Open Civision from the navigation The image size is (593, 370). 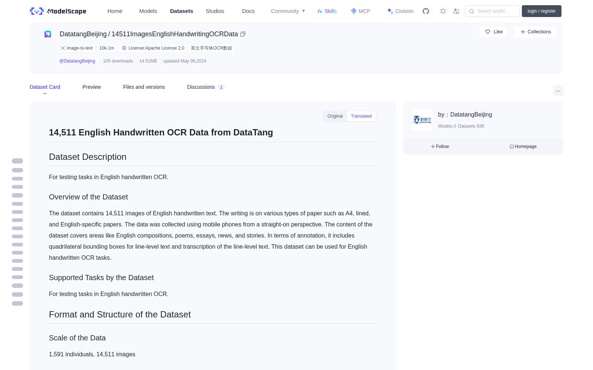[x=400, y=11]
